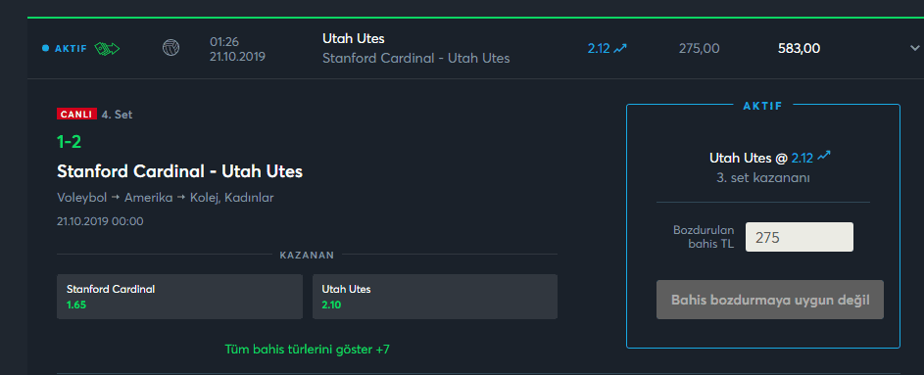Collapse the bet row with chevron arrow
The width and height of the screenshot is (924, 375).
coord(914,48)
